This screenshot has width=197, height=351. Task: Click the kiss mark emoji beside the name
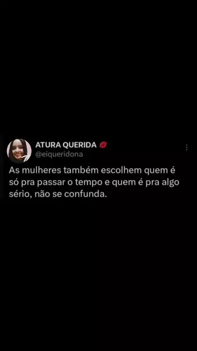[103, 145]
